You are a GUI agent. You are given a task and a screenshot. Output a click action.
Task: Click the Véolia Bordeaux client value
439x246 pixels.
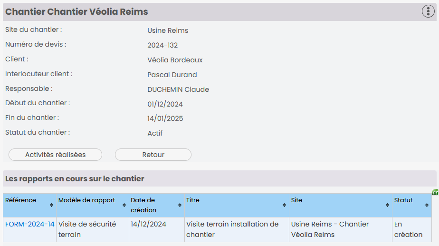click(175, 60)
